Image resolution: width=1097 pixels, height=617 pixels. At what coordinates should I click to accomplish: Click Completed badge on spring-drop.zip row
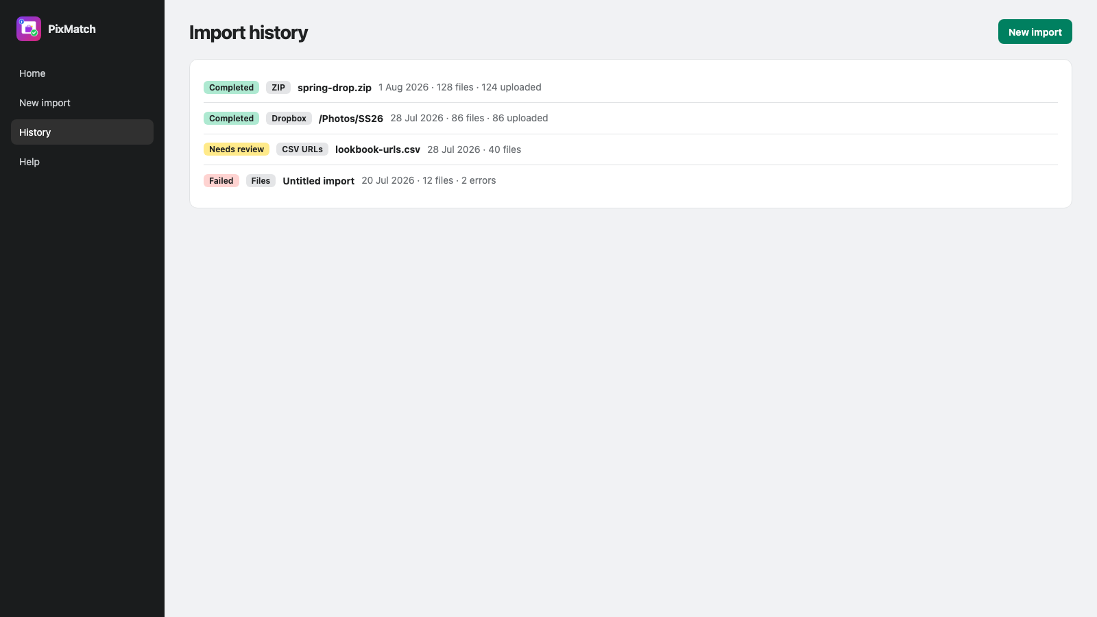point(231,88)
